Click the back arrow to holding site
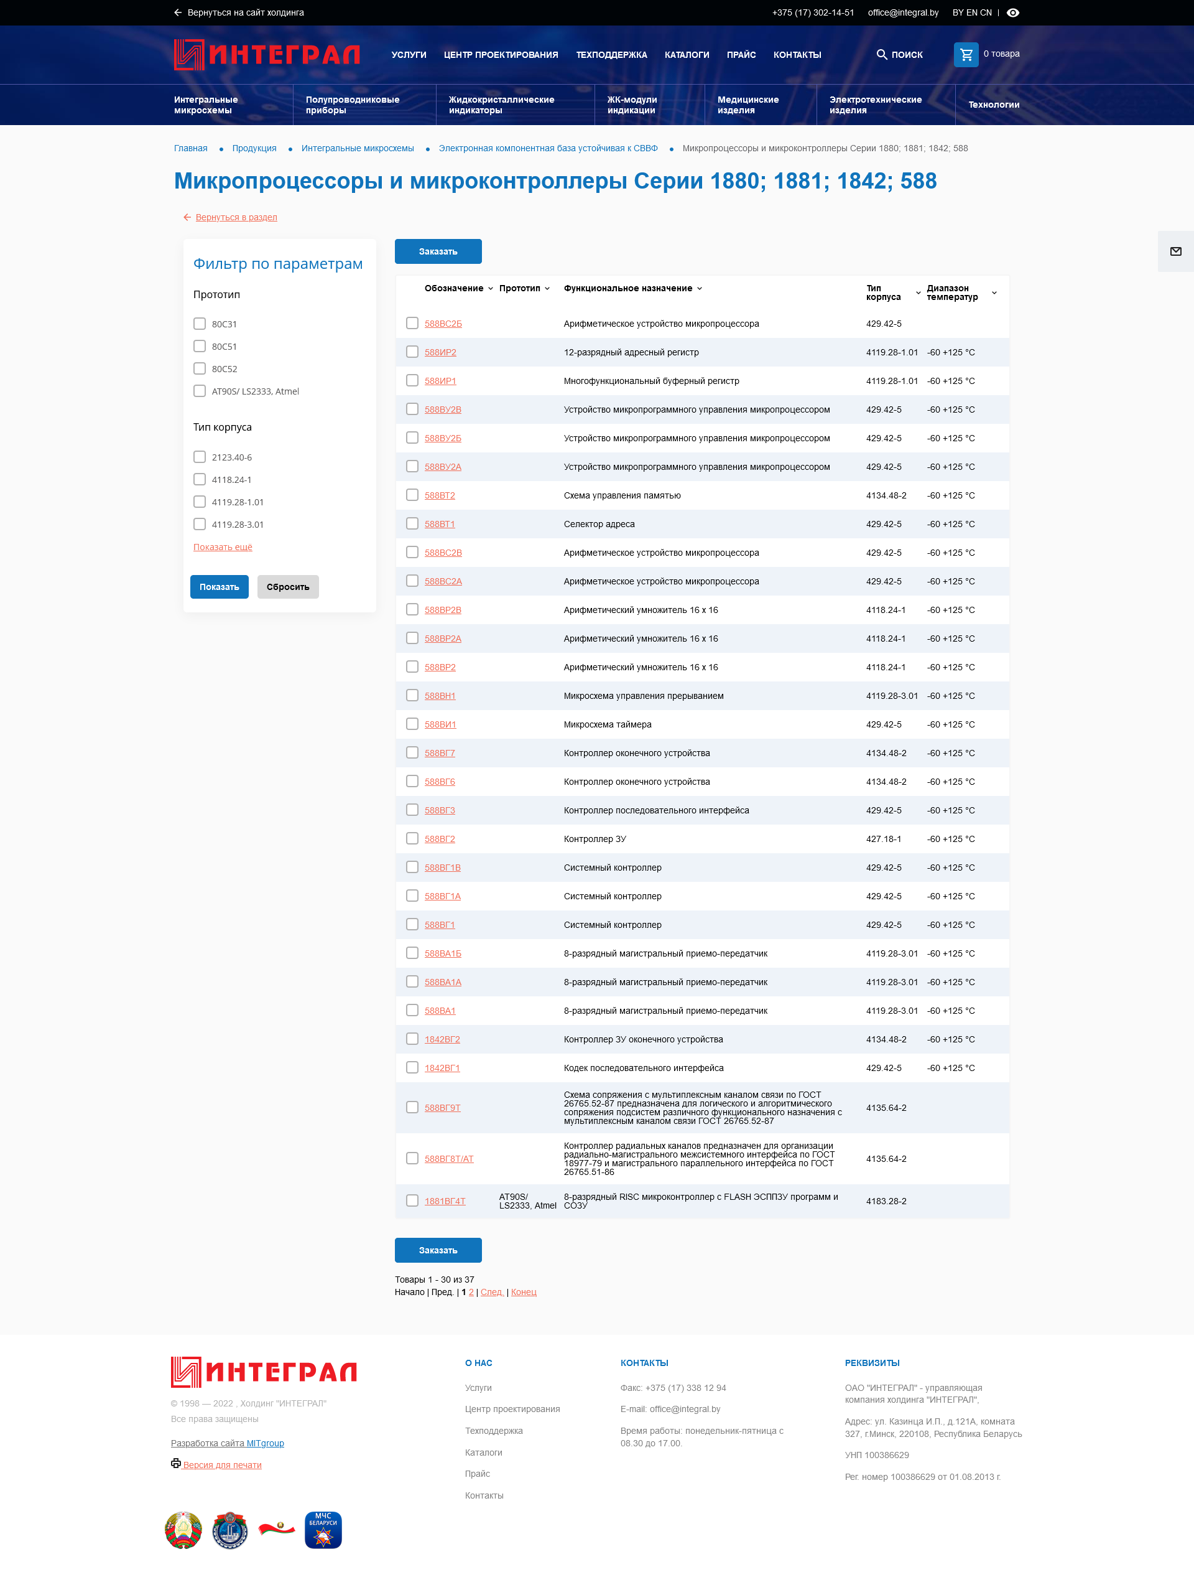1194x1572 pixels. click(178, 13)
